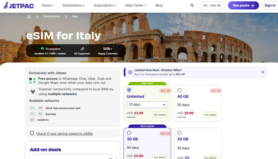
Task: Select the 30 GB plan radio button
Action: (129, 133)
